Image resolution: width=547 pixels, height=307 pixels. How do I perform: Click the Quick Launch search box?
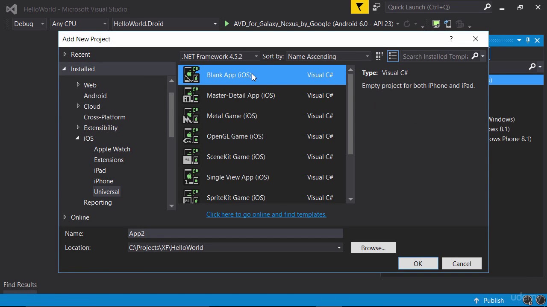pos(435,7)
